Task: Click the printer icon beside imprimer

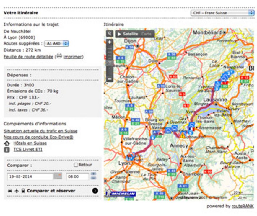Action: (59, 56)
